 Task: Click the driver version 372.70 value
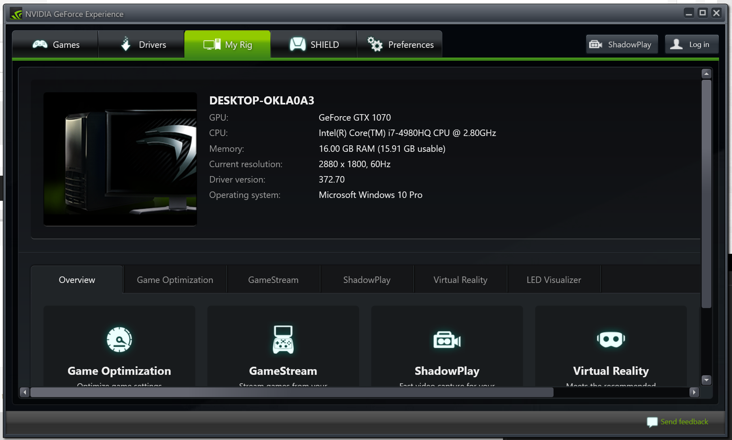(332, 179)
